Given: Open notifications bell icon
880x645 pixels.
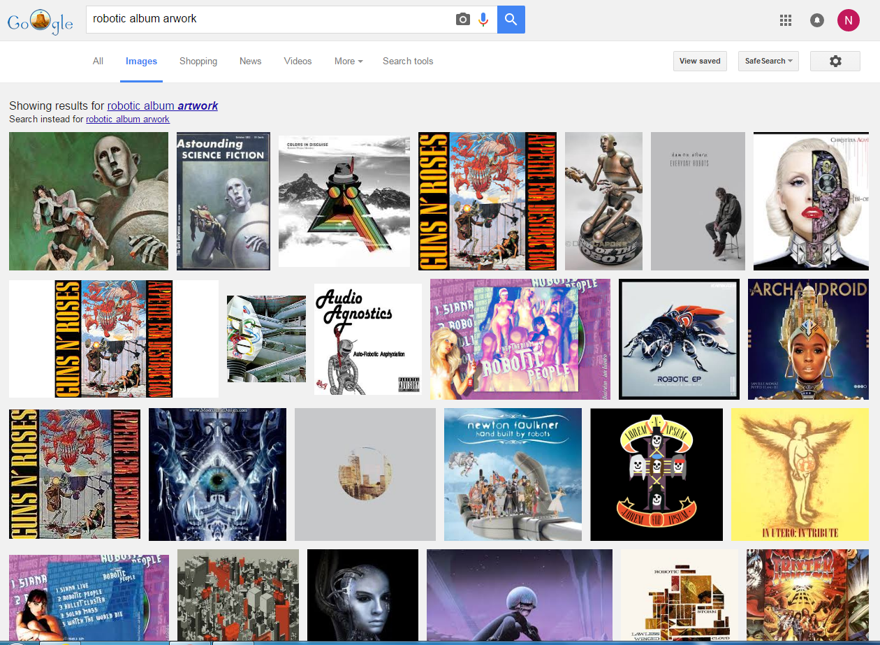Looking at the screenshot, I should [816, 20].
